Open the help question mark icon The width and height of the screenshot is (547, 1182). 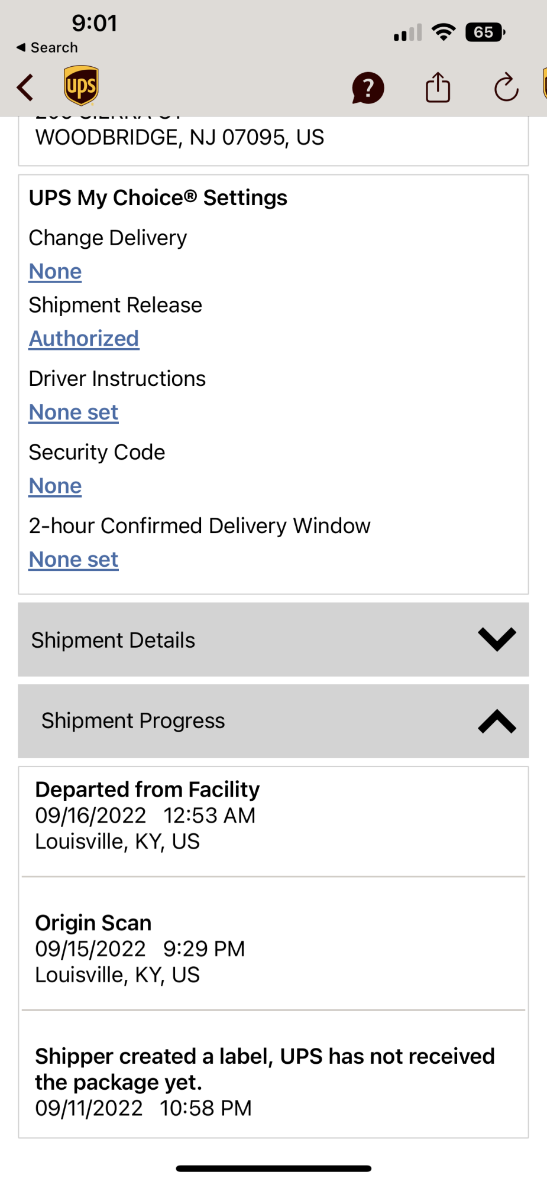(368, 88)
